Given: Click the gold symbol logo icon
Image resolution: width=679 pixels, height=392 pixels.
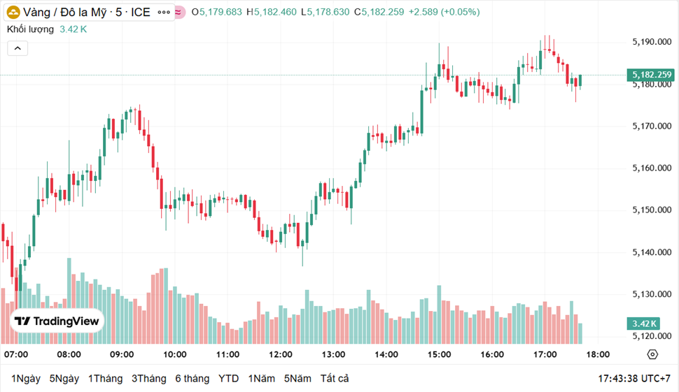Looking at the screenshot, I should click(x=13, y=12).
